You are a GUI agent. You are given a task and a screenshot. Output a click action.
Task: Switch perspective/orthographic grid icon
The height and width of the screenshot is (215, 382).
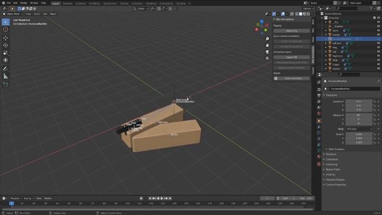click(x=267, y=58)
